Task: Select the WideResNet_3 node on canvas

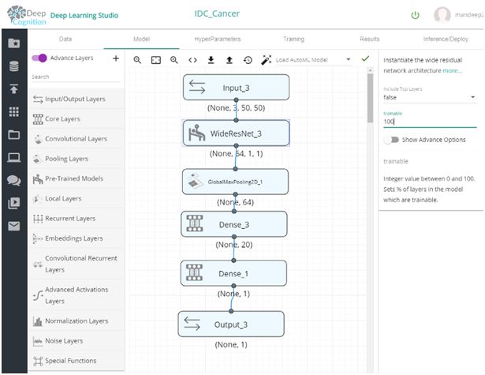Action: point(236,133)
